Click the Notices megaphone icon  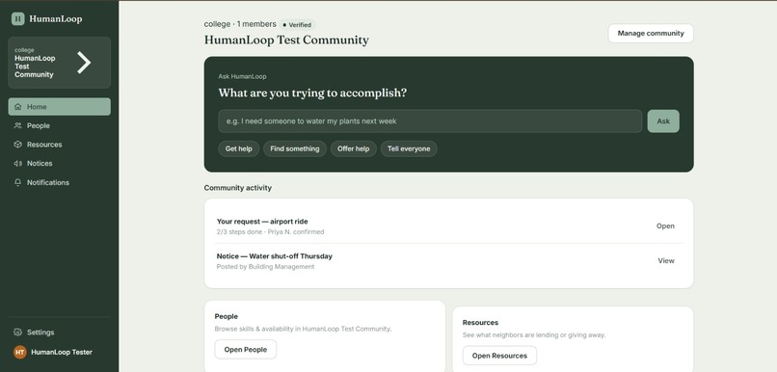click(x=18, y=163)
